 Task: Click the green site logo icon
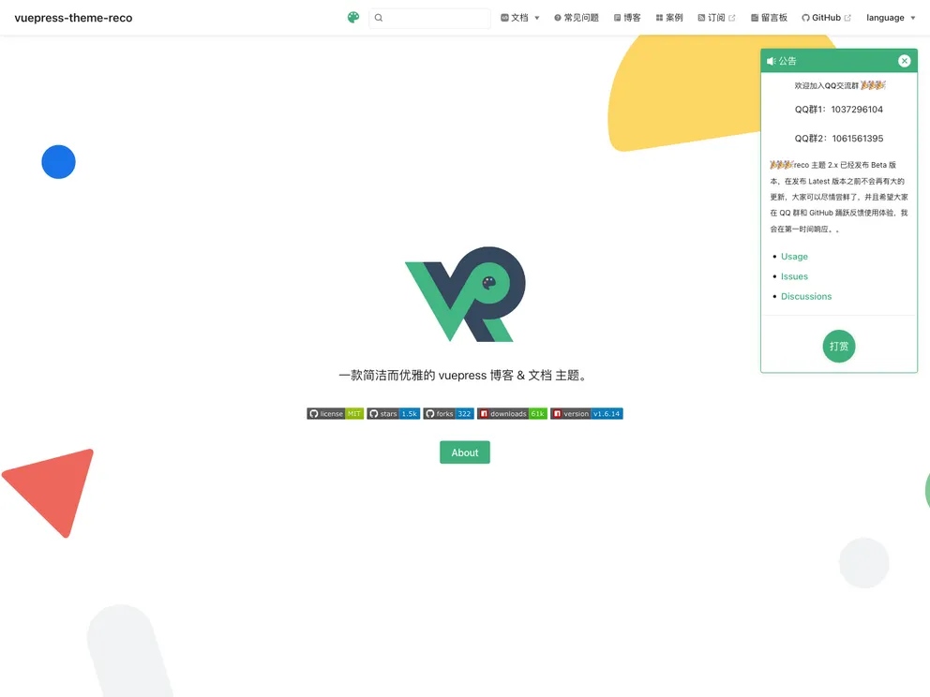(352, 17)
